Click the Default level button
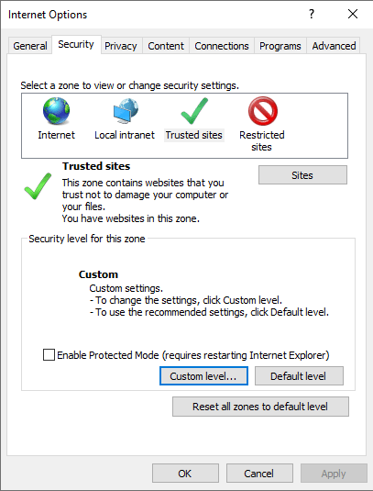 [x=299, y=375]
